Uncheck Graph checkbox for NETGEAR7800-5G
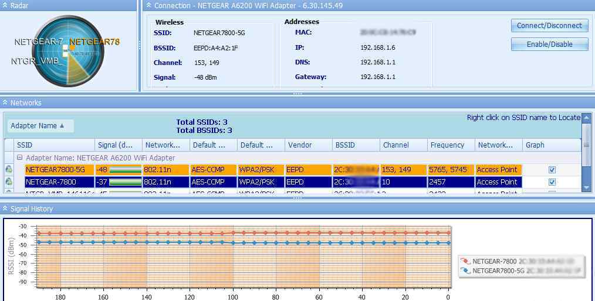 click(x=552, y=170)
